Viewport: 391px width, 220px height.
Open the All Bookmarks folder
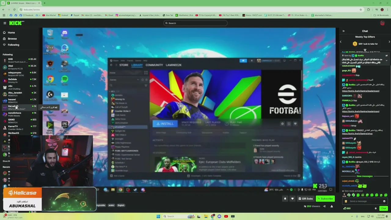(381, 15)
